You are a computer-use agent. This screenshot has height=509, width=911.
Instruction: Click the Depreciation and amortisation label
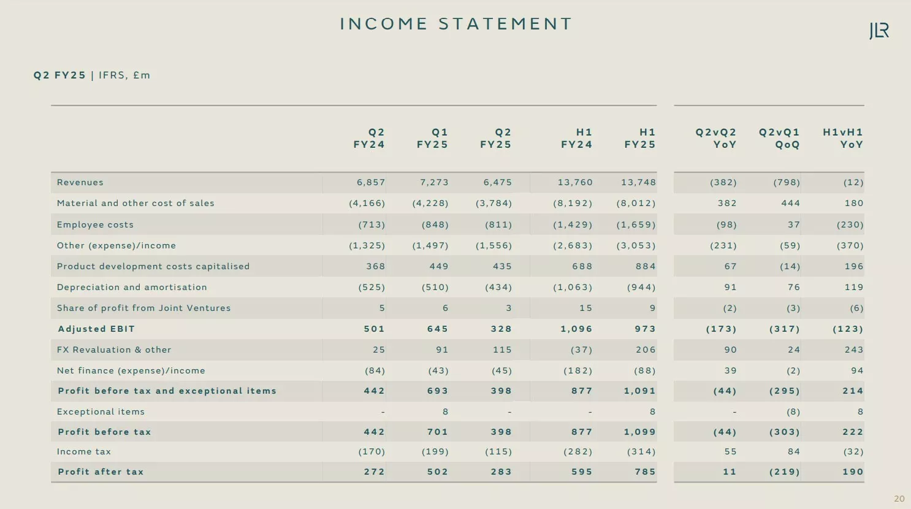point(132,287)
